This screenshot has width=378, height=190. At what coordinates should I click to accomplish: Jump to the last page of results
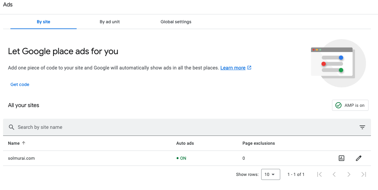(x=364, y=174)
